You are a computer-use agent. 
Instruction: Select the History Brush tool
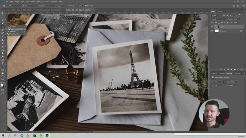pos(3,43)
